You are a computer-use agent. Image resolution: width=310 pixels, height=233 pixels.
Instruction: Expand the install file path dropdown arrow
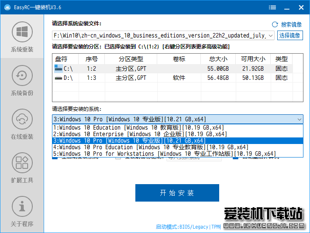click(x=271, y=36)
